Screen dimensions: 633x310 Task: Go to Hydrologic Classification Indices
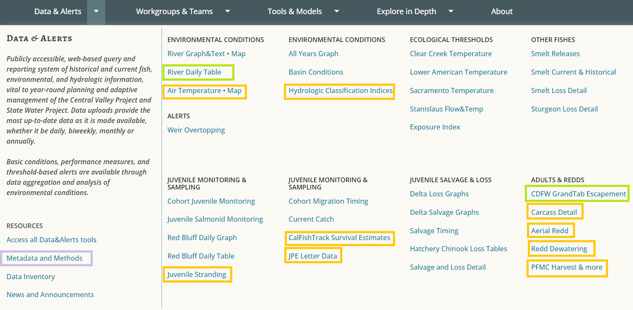(x=341, y=90)
